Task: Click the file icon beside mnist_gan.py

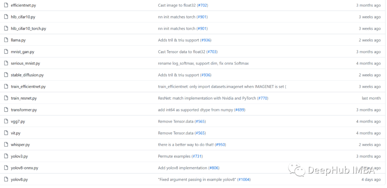Action: [x=6, y=52]
